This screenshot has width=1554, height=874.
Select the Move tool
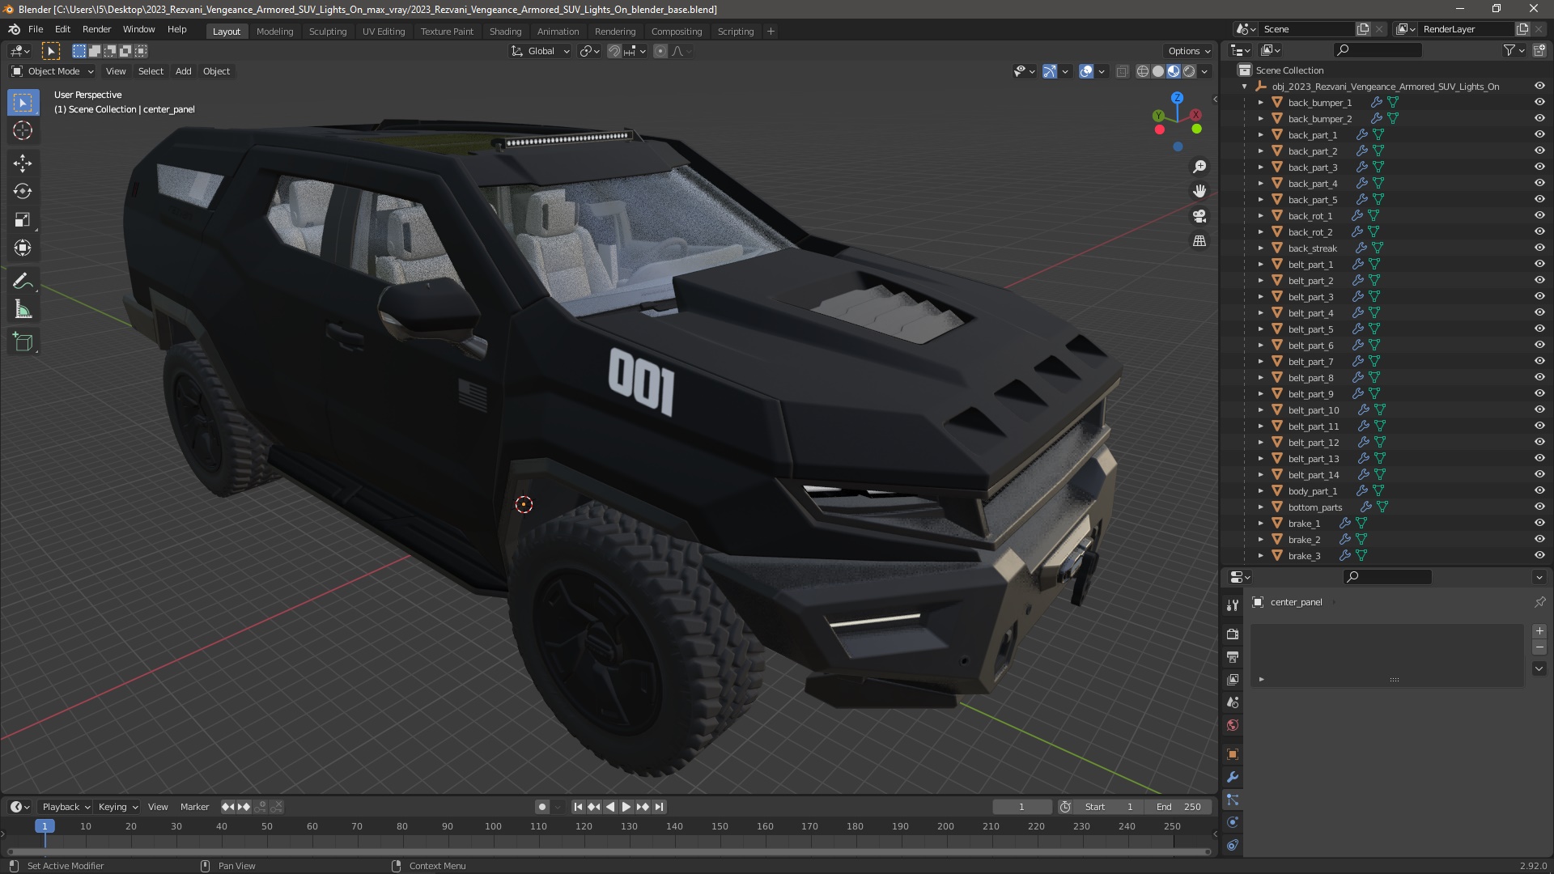23,163
